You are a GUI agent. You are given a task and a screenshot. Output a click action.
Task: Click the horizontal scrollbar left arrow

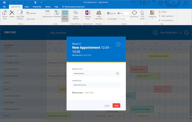tap(49, 120)
